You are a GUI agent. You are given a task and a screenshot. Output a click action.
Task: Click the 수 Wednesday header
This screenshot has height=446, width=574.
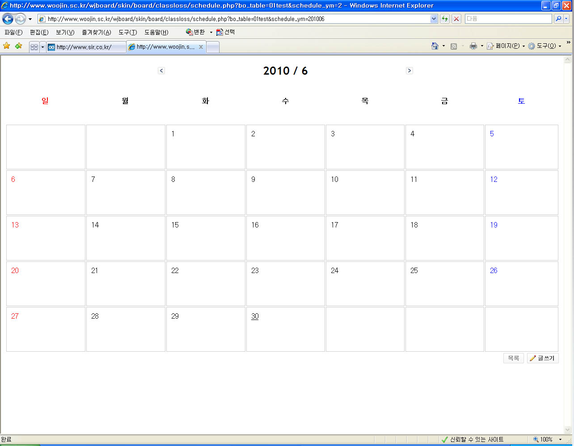point(285,101)
